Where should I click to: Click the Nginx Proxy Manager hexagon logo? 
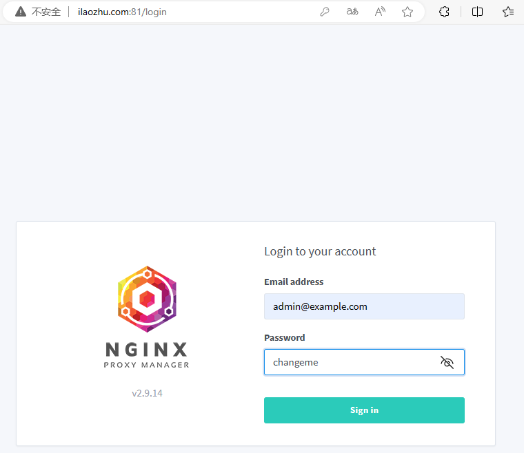(147, 299)
